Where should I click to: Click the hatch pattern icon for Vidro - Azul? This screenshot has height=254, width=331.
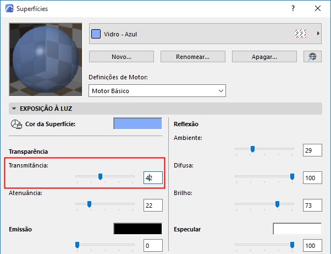(300, 34)
